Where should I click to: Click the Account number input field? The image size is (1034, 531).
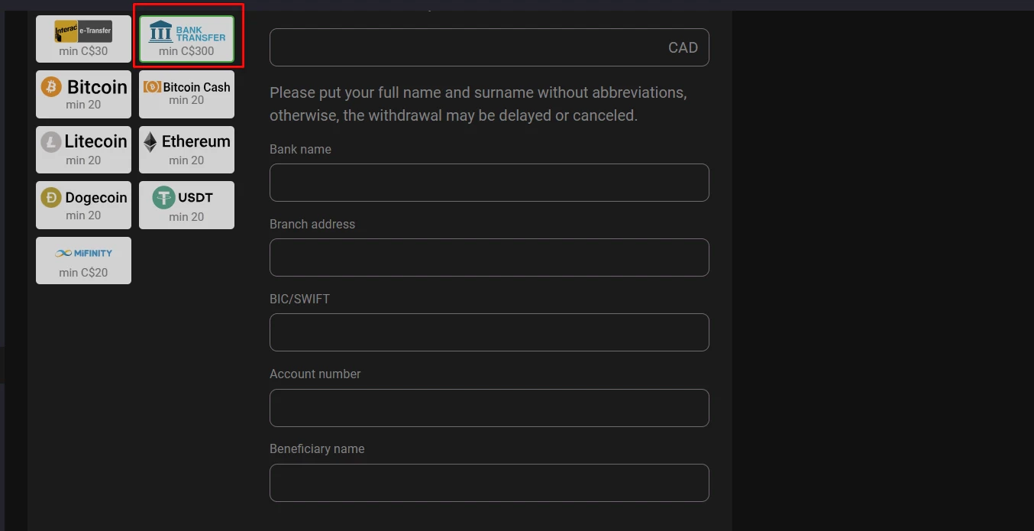(489, 408)
